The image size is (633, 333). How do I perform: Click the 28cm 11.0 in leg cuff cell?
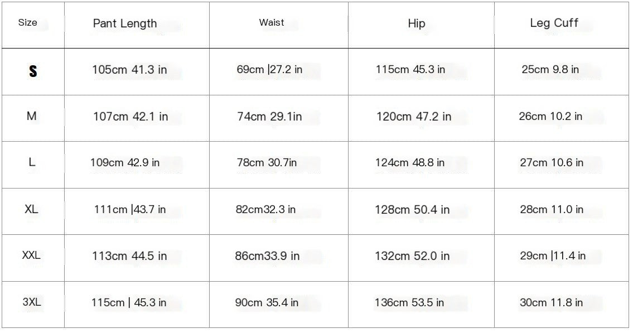click(x=552, y=210)
